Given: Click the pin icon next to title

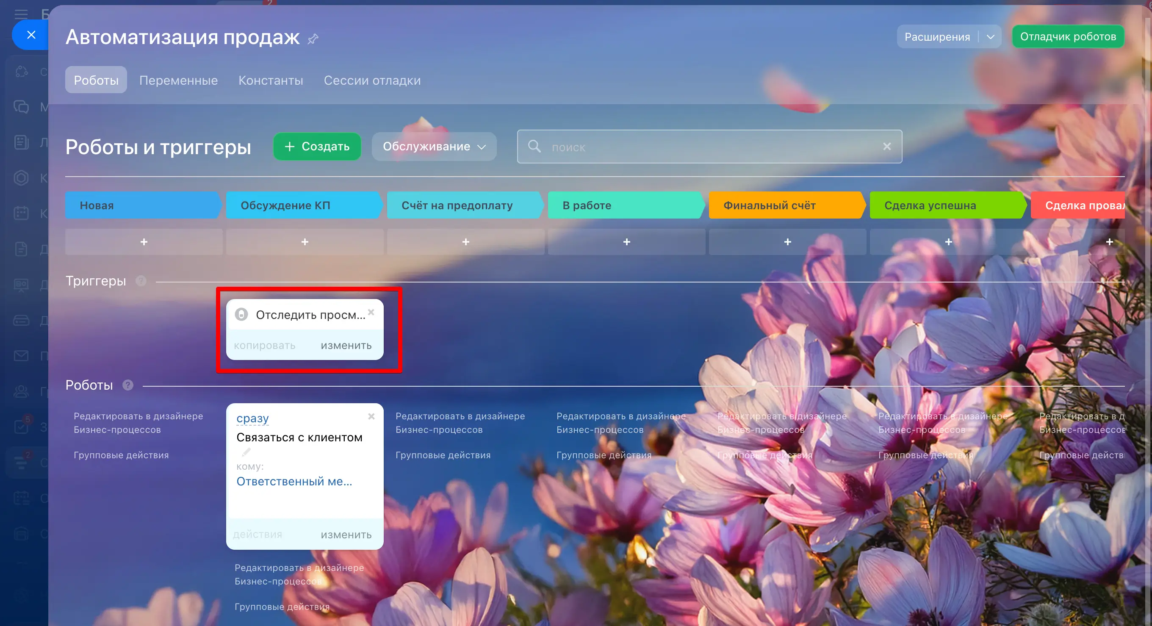Looking at the screenshot, I should pos(313,39).
